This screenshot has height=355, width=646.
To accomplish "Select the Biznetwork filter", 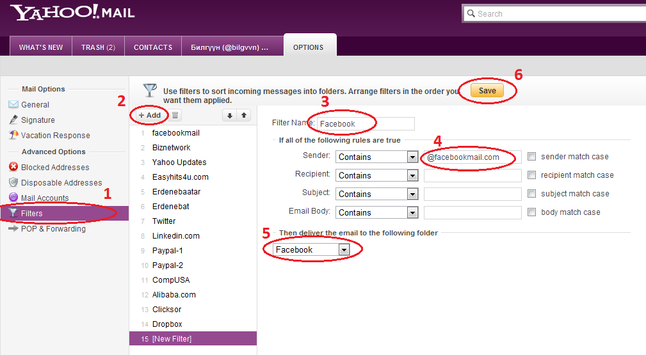I will point(193,147).
